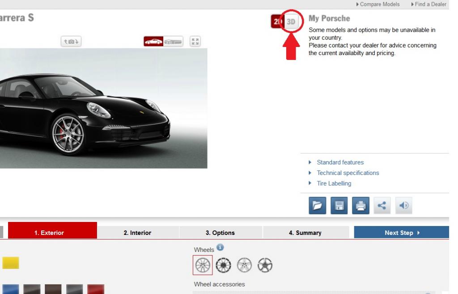
Task: Click the rotate camera view icon
Action: click(72, 41)
